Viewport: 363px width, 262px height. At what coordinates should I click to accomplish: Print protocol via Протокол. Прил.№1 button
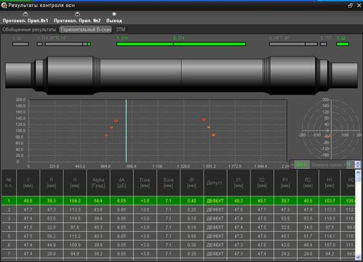click(25, 17)
